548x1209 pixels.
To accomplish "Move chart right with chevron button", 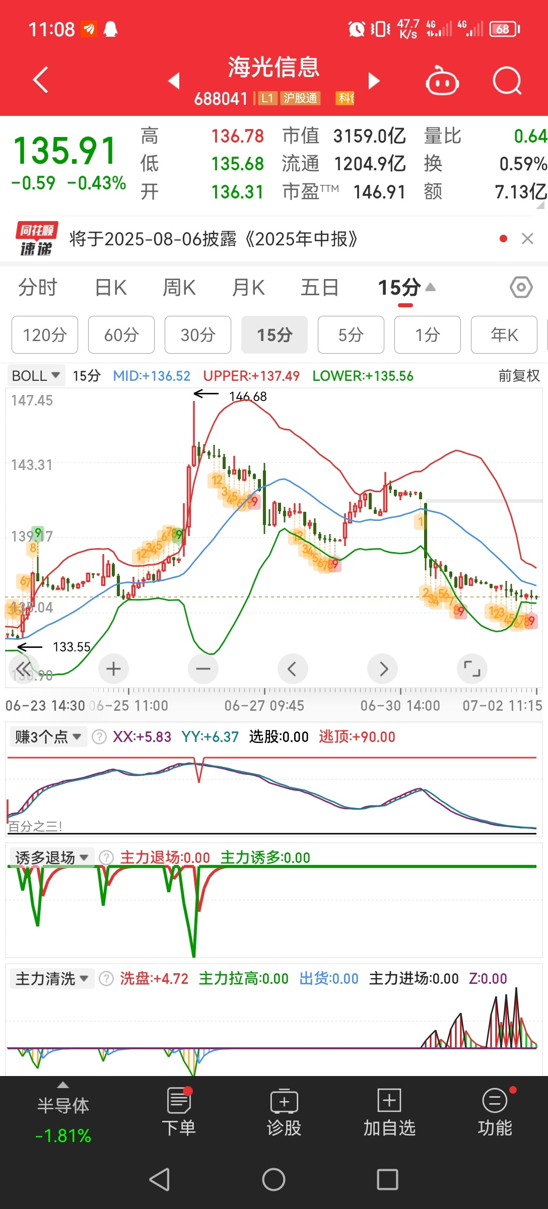I will 382,669.
